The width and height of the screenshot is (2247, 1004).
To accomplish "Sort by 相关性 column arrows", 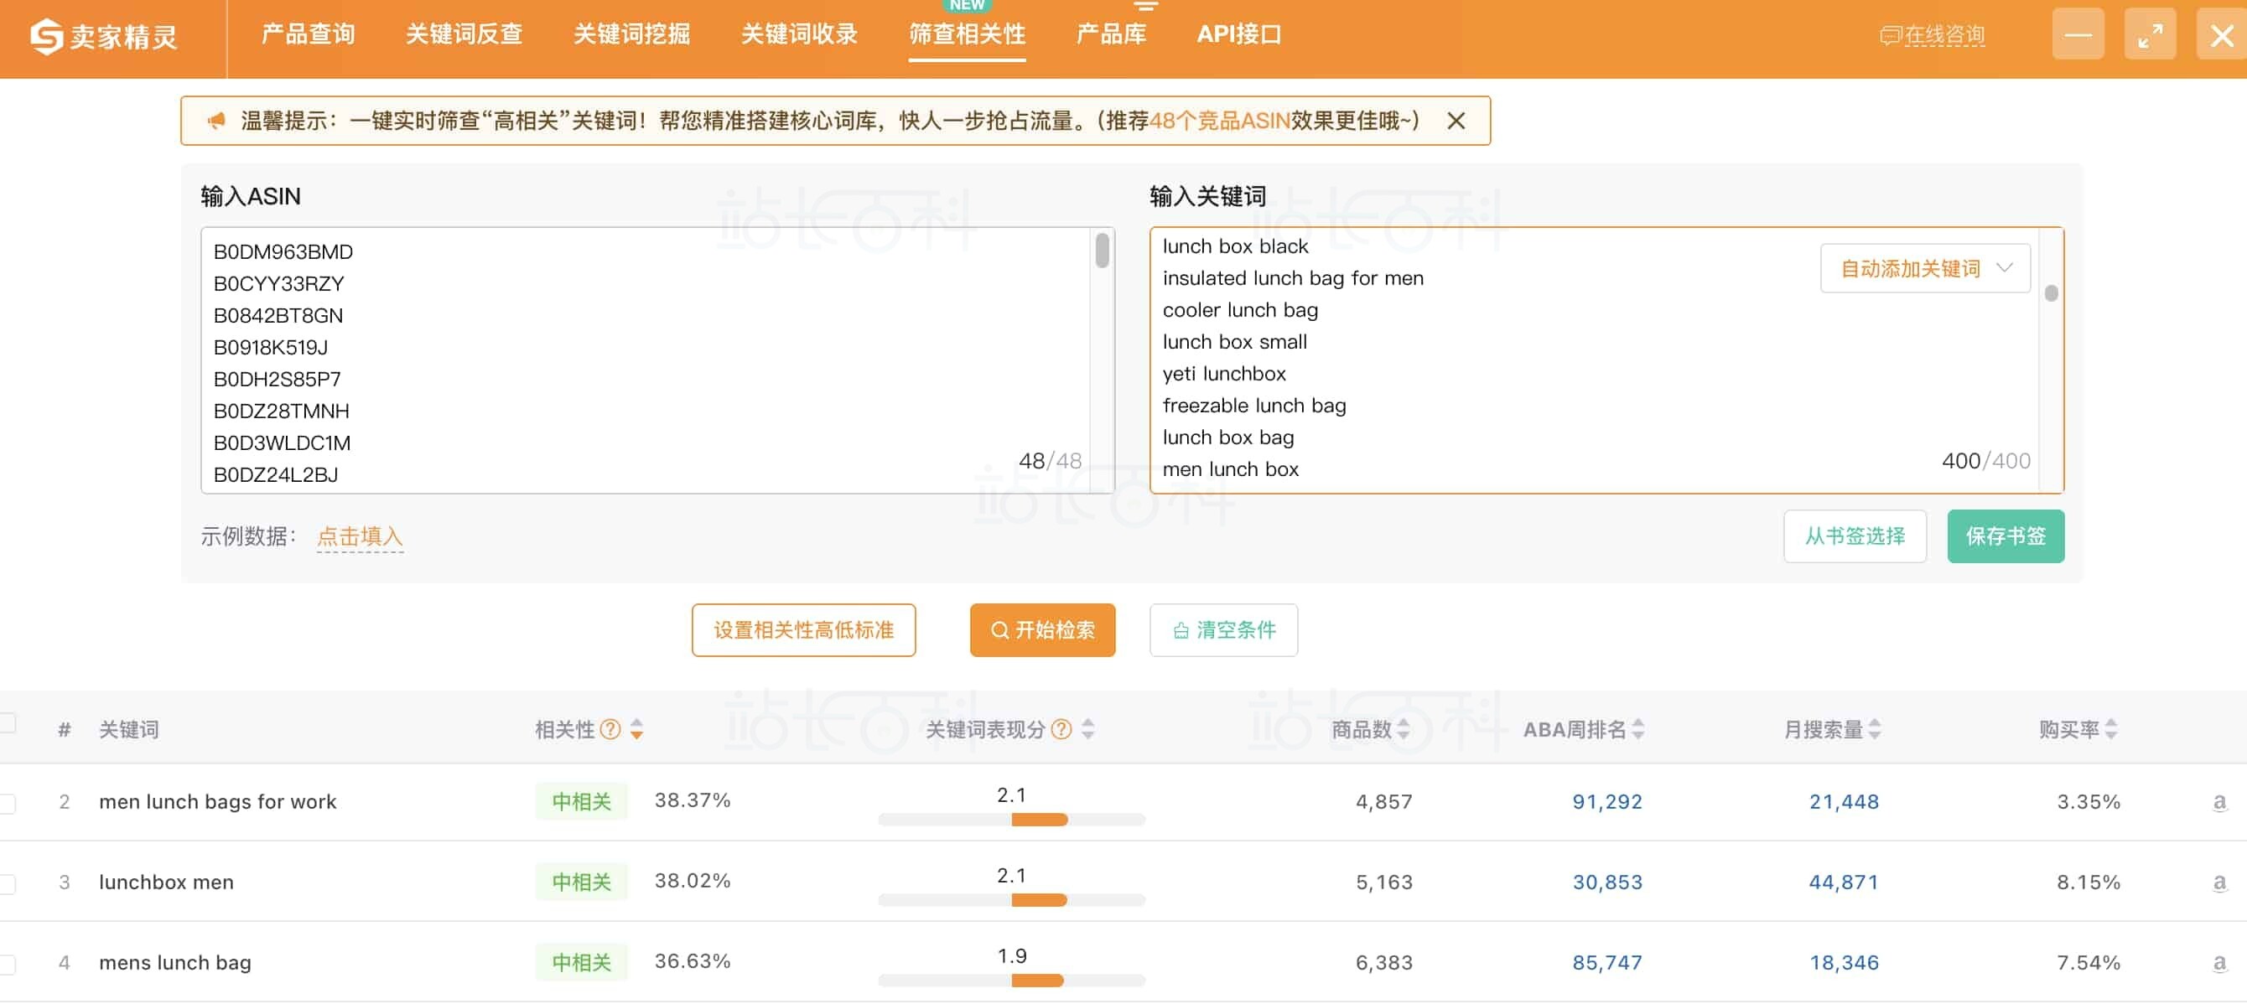I will pos(636,729).
